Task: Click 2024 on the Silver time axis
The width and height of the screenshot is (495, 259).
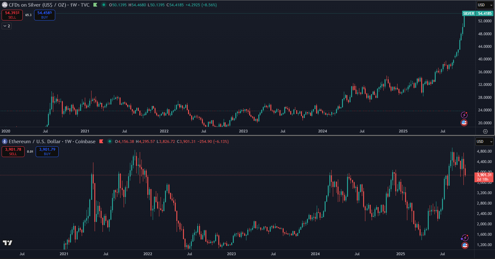Action: tap(322, 131)
